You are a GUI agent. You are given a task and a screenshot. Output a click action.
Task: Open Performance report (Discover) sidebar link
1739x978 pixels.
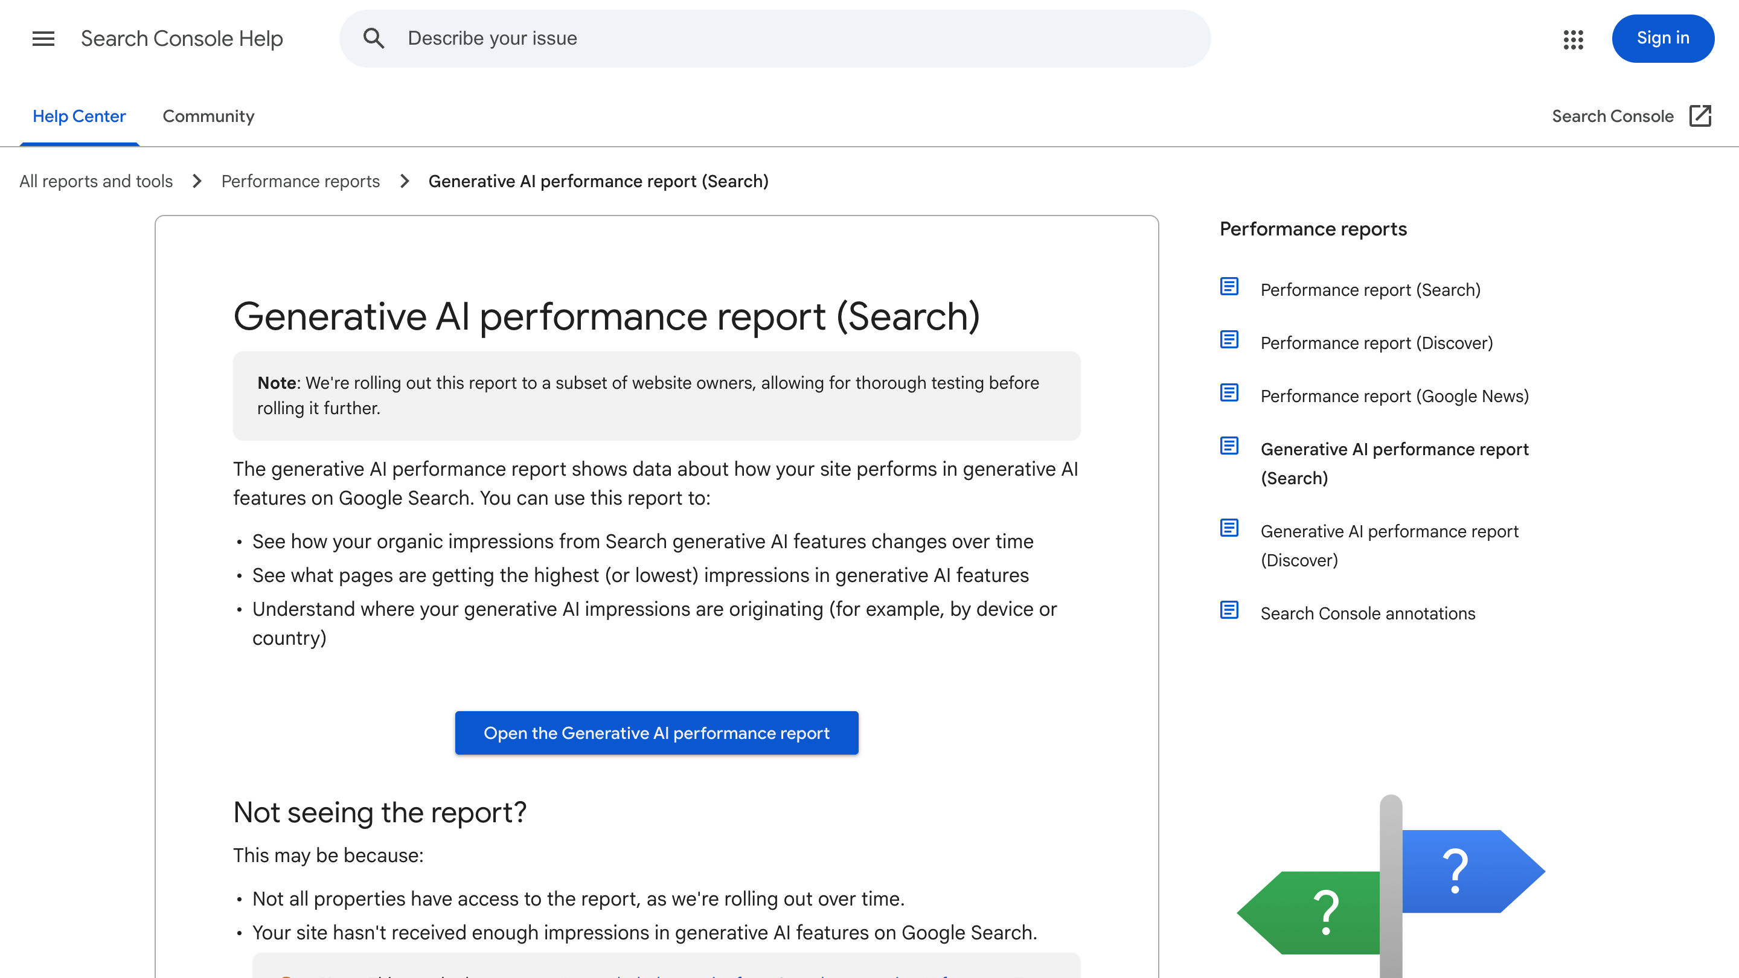1377,344
